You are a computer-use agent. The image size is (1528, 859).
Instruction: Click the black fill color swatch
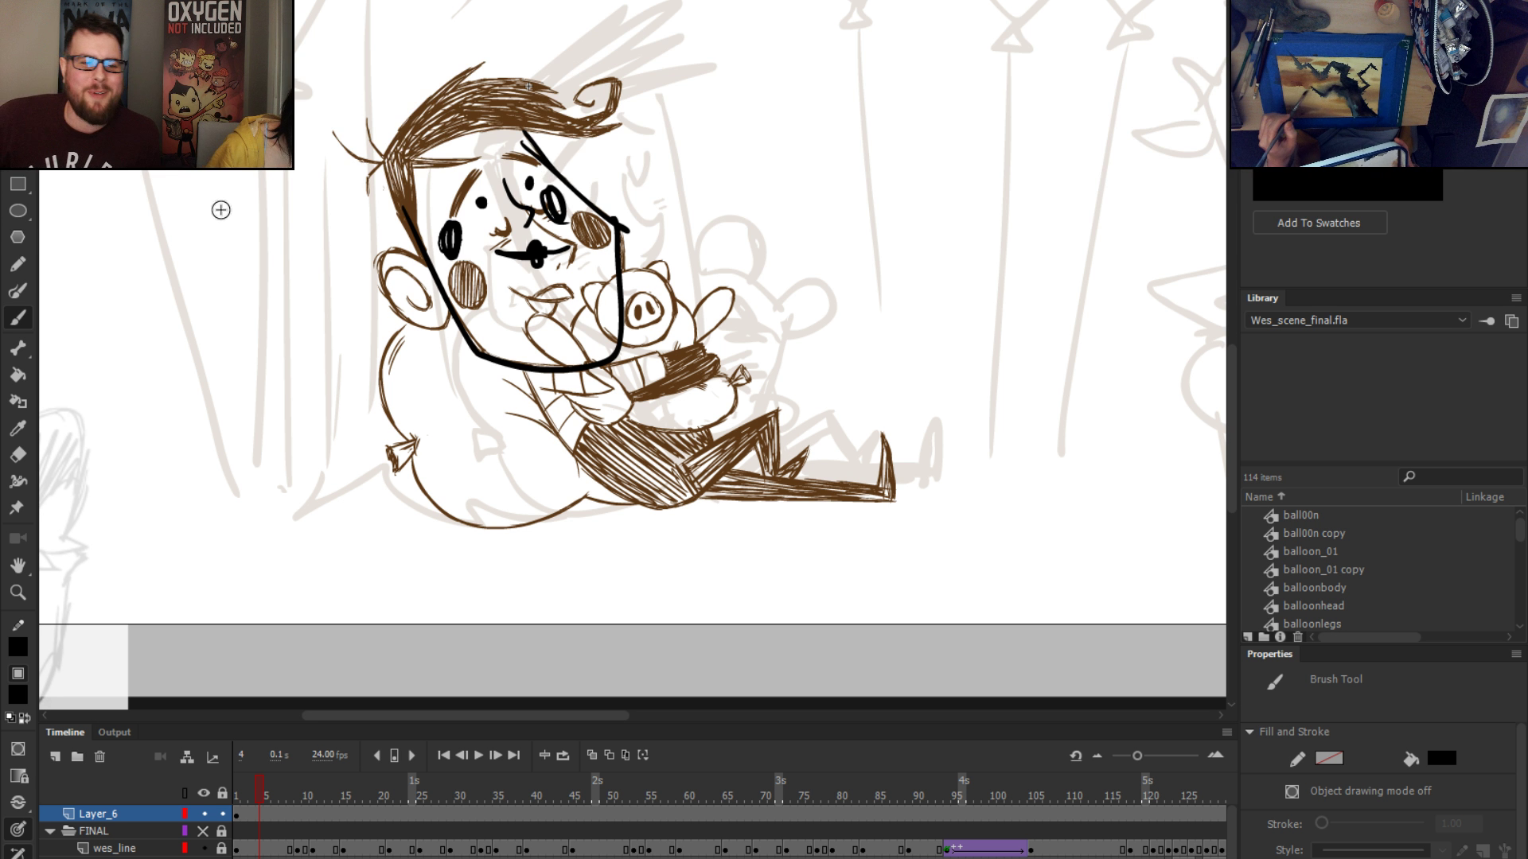click(x=1441, y=758)
